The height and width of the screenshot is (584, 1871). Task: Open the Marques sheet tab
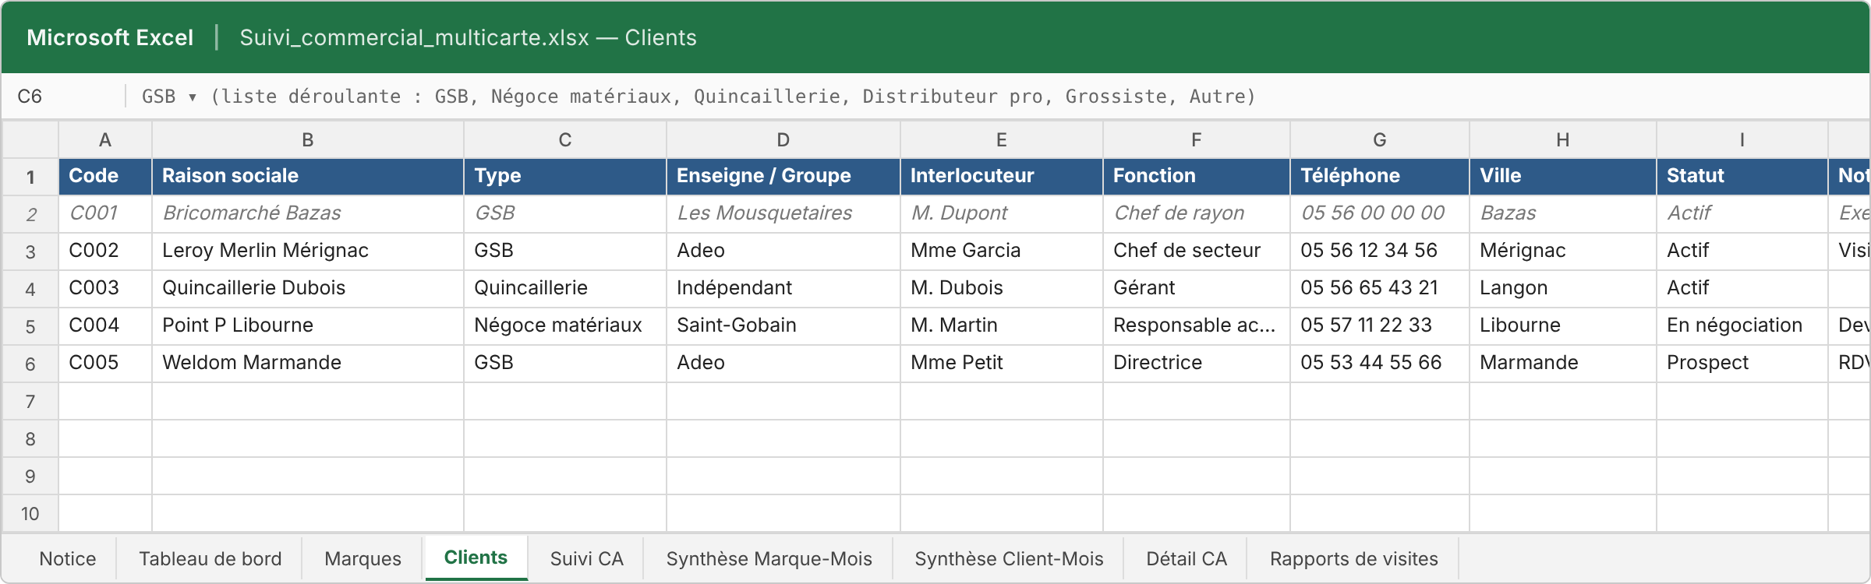click(363, 558)
